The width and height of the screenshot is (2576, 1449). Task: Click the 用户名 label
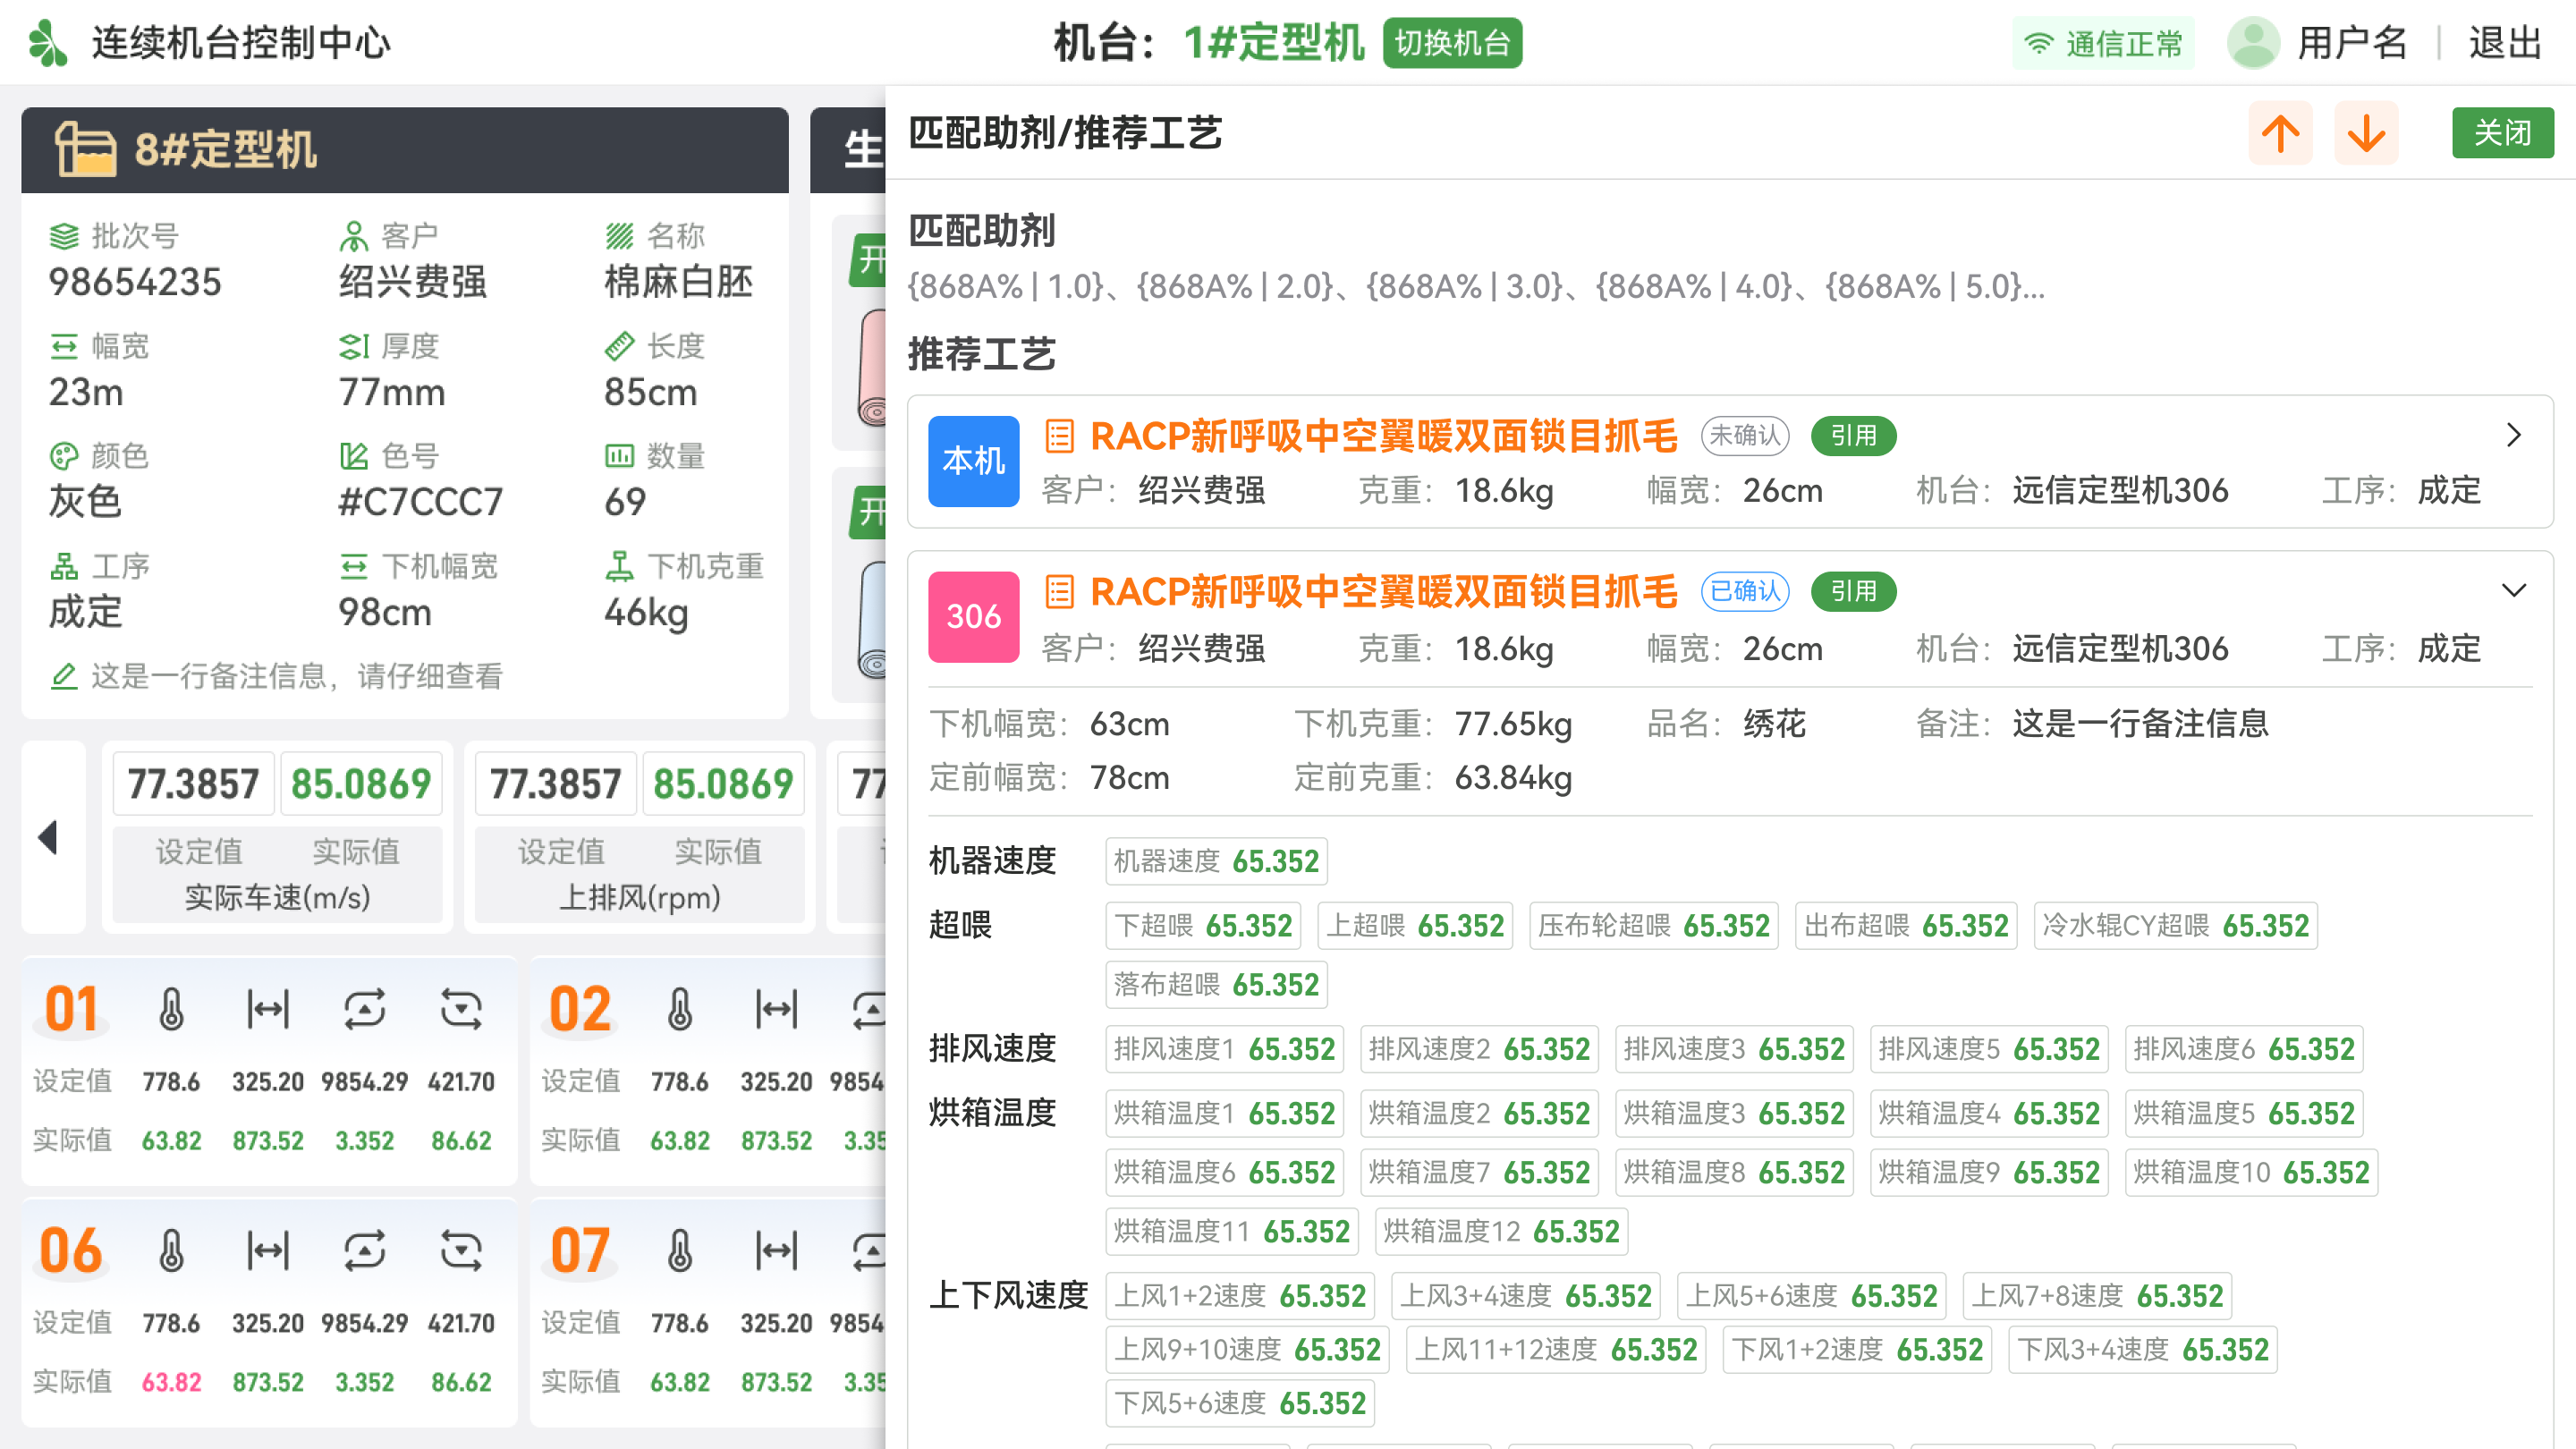[x=2352, y=43]
